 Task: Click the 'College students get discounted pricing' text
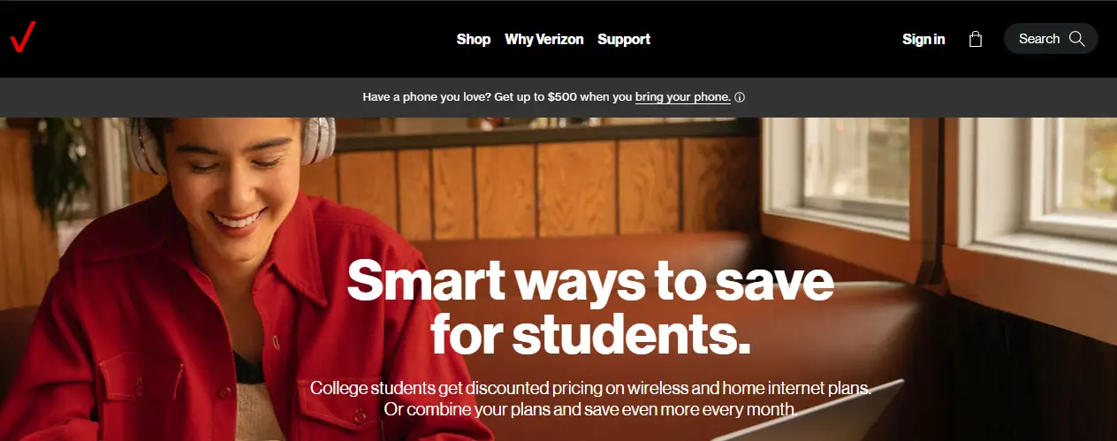(590, 388)
